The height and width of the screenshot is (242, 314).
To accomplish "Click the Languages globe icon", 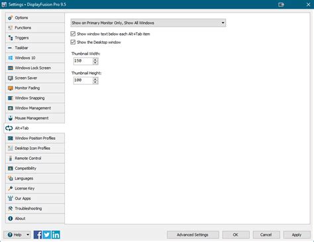I will [10, 178].
